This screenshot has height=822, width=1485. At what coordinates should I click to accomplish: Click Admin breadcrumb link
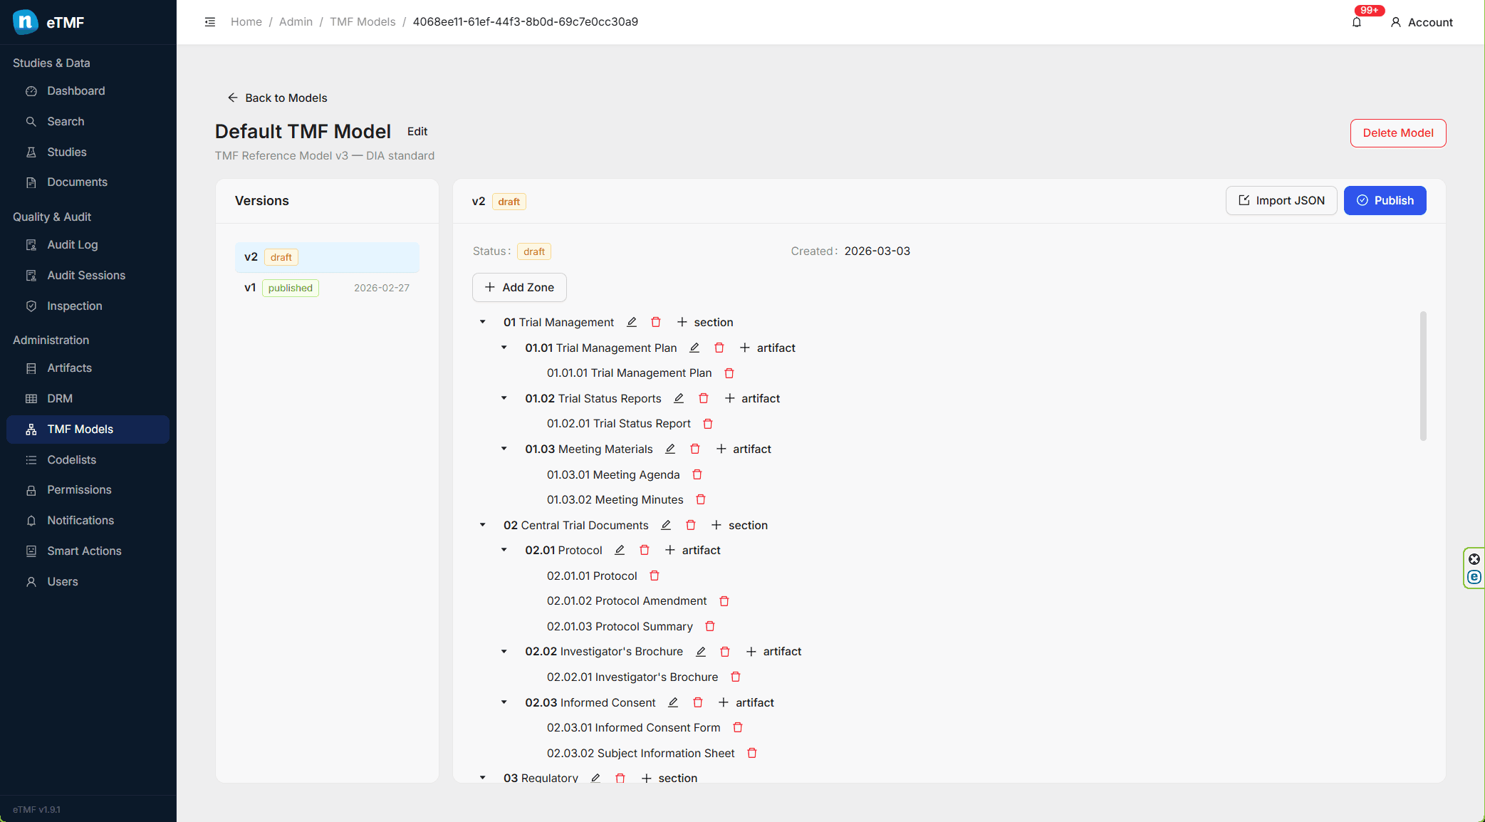click(296, 22)
